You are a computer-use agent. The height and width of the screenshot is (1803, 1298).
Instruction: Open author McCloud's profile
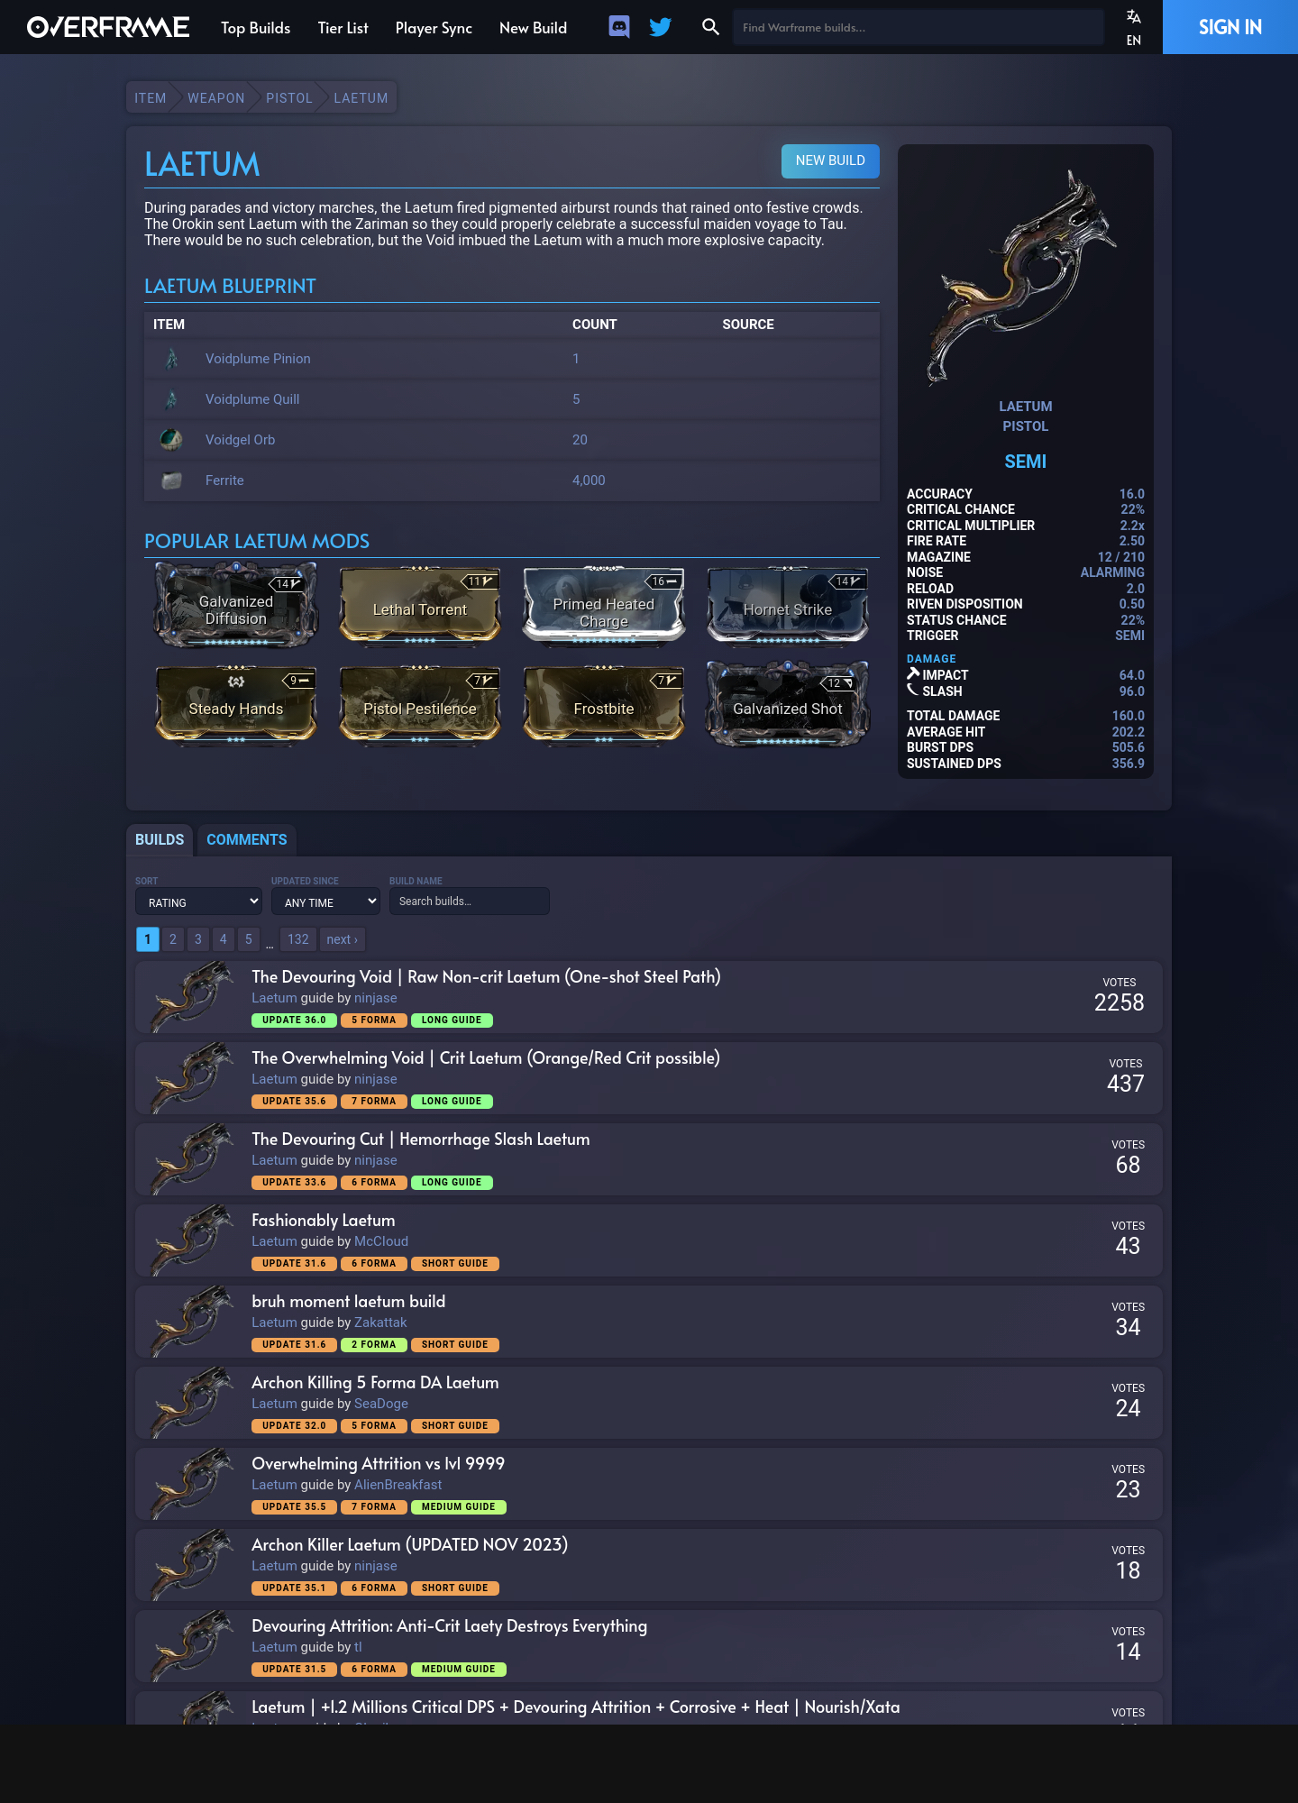coord(381,1241)
